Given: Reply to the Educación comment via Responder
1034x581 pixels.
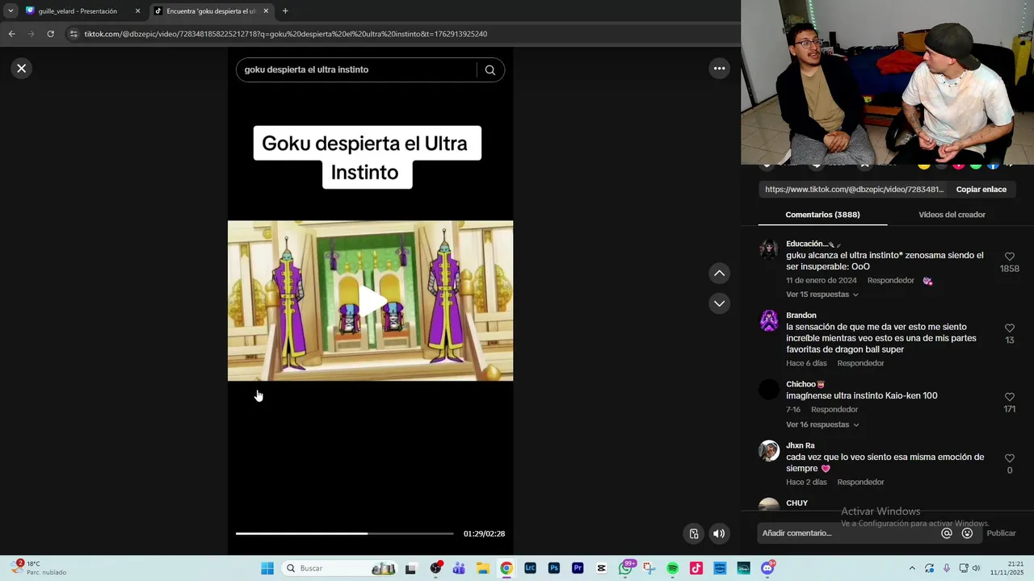Looking at the screenshot, I should (x=890, y=281).
